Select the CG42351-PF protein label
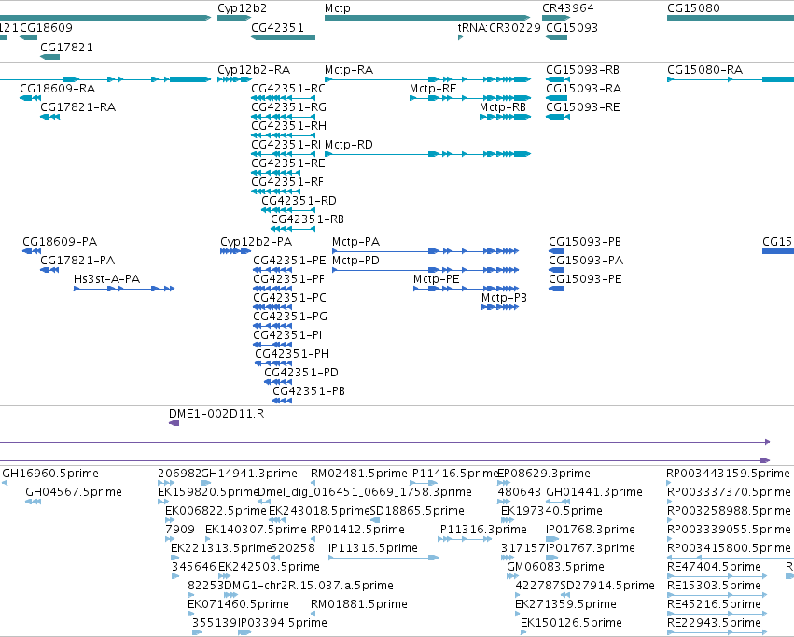The height and width of the screenshot is (637, 794). pyautogui.click(x=288, y=279)
